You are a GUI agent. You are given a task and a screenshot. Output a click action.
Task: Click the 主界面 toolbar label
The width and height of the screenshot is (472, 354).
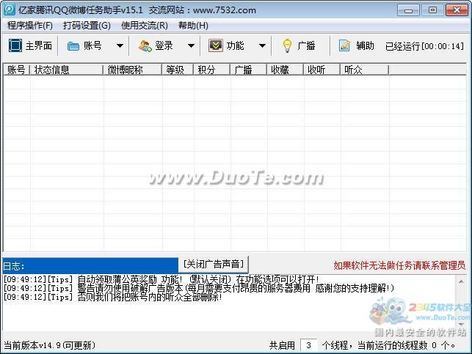click(39, 46)
